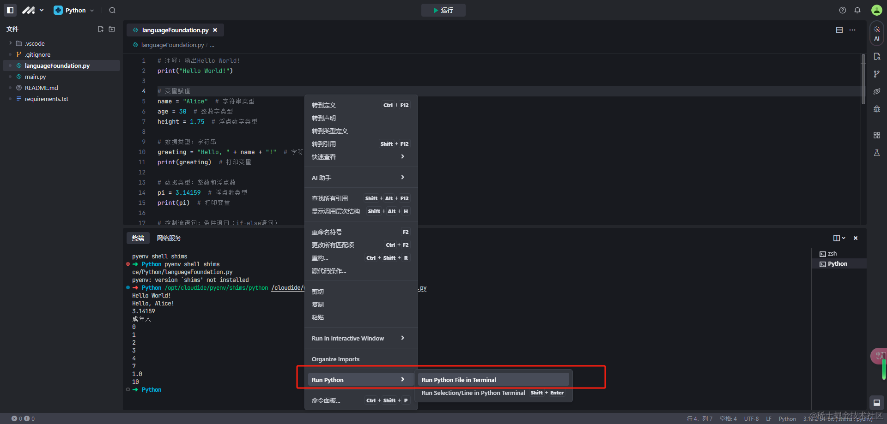Open the AI assistant sidebar icon
Viewport: 887px width, 424px height.
click(876, 33)
